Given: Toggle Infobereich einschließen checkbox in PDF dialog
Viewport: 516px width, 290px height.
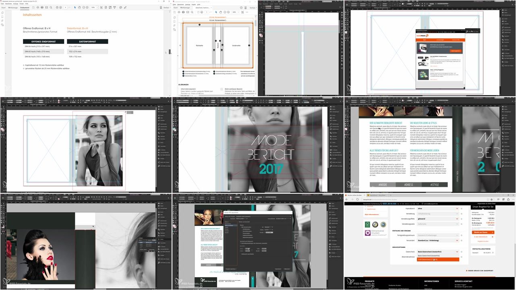Looking at the screenshot, I should coord(241,254).
